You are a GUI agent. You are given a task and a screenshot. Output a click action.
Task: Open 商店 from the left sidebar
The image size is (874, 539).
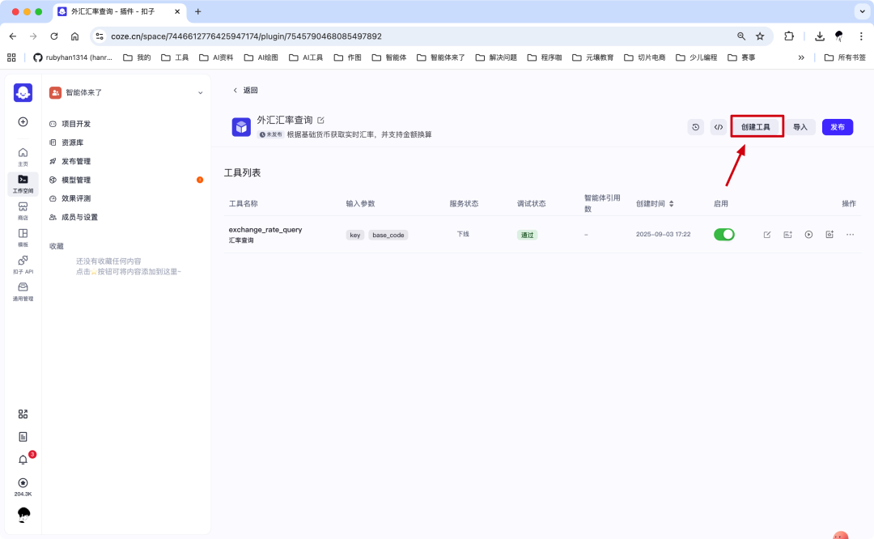(23, 209)
